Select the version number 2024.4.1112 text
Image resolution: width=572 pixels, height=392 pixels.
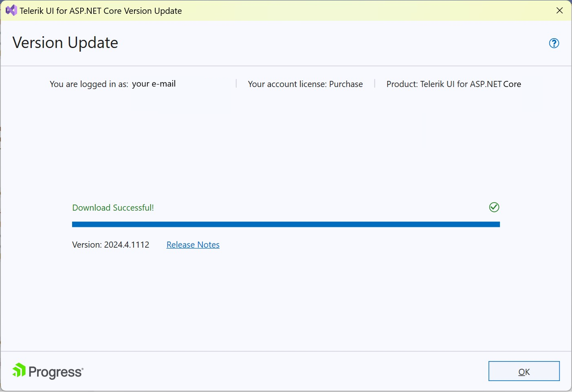pyautogui.click(x=110, y=244)
